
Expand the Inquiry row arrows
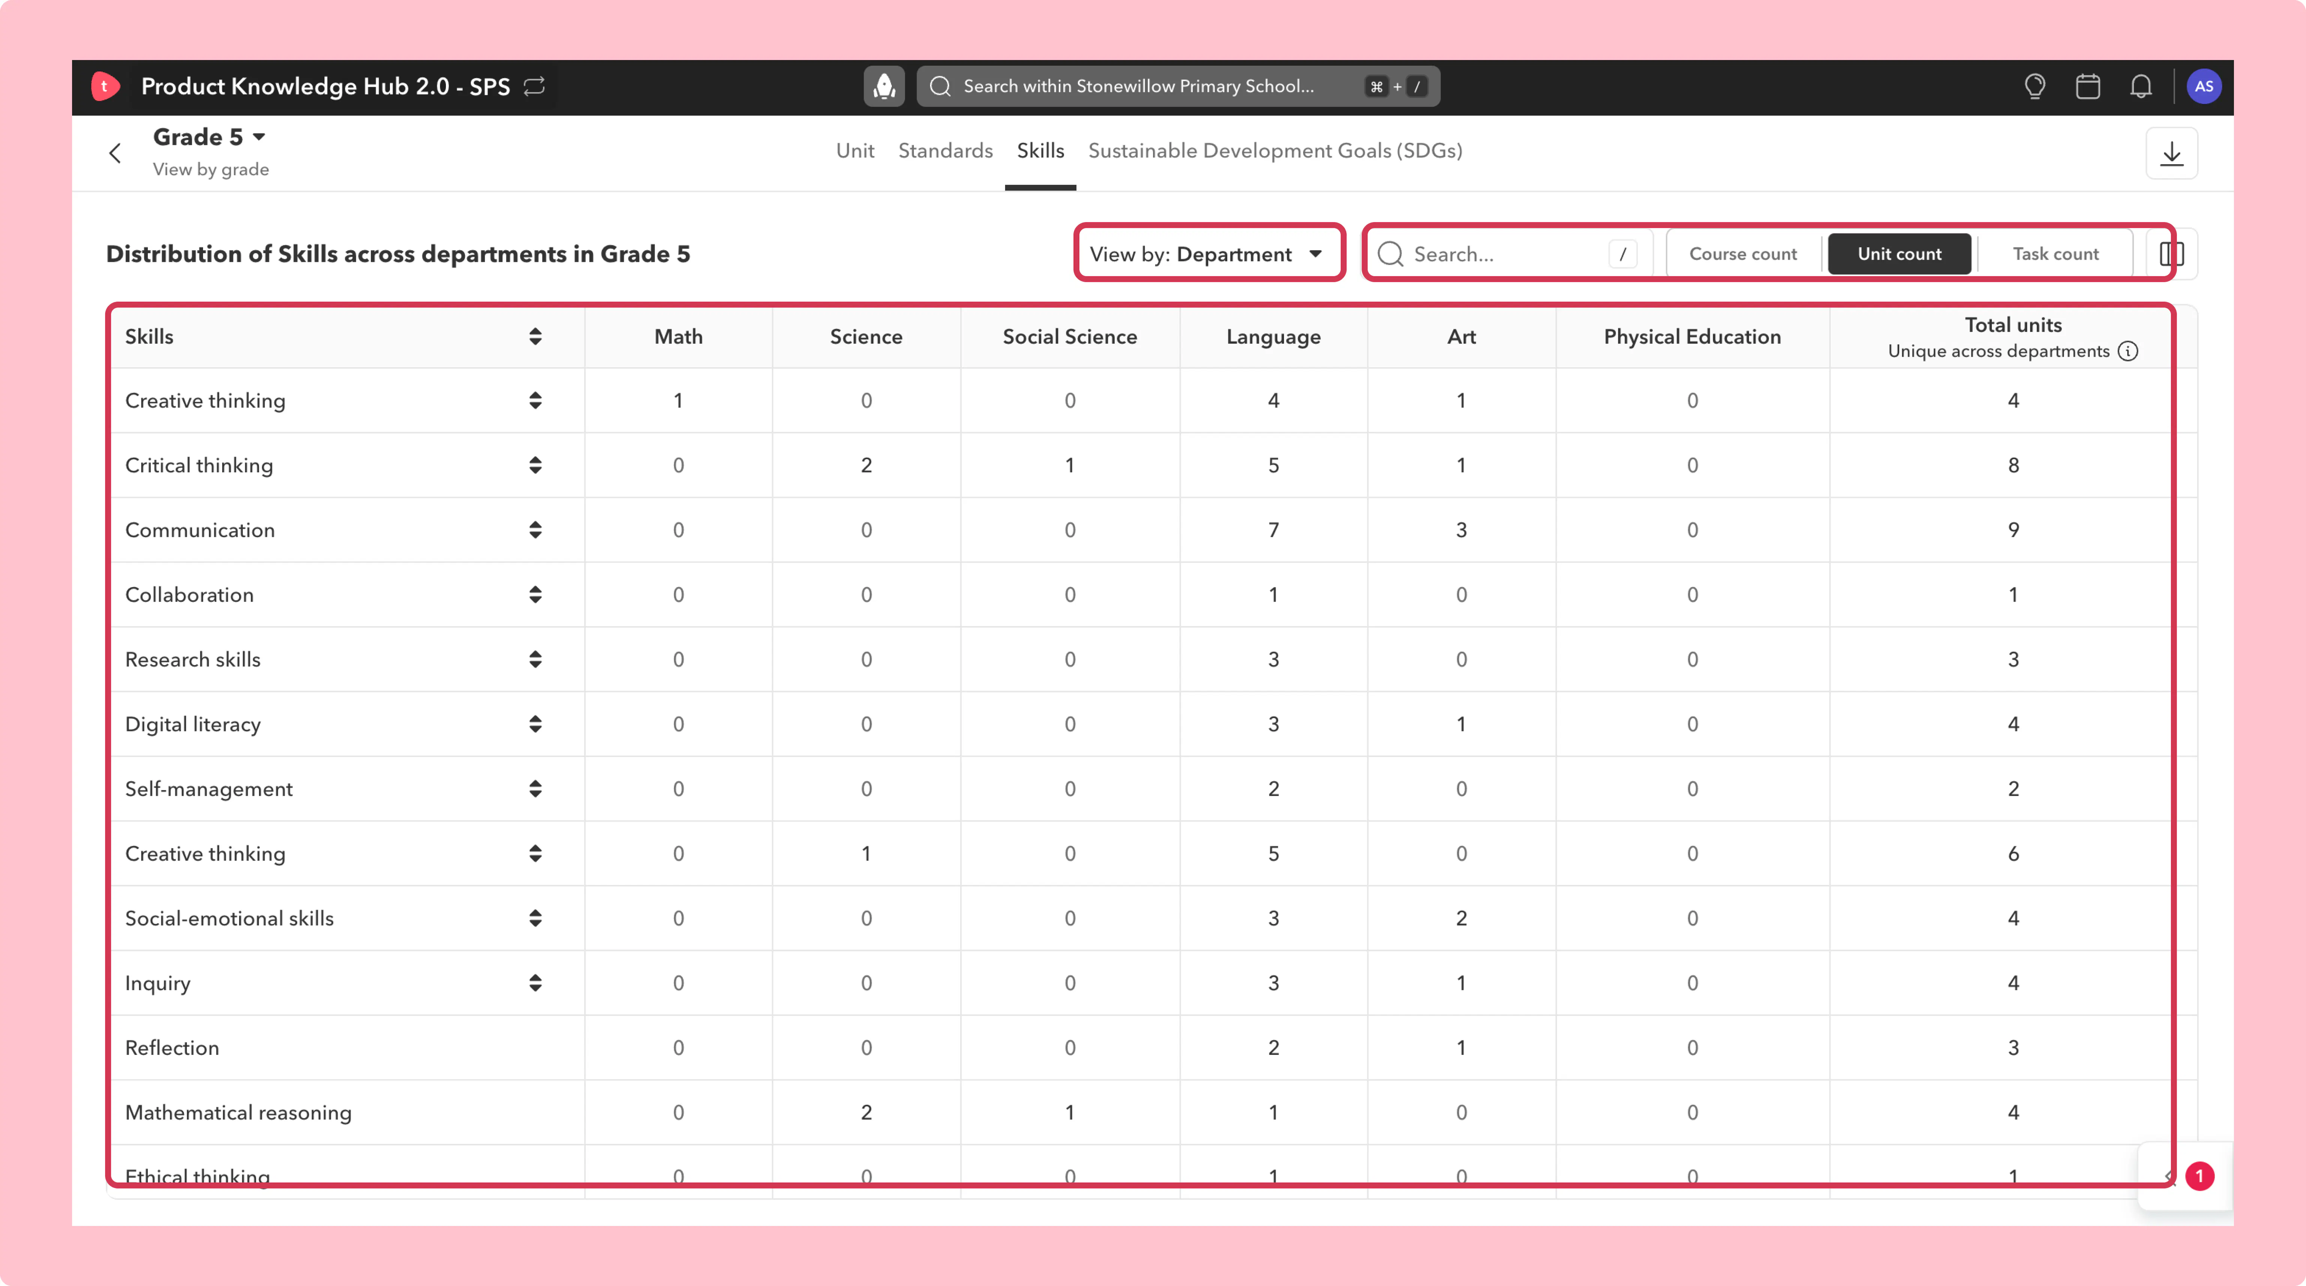(x=535, y=983)
